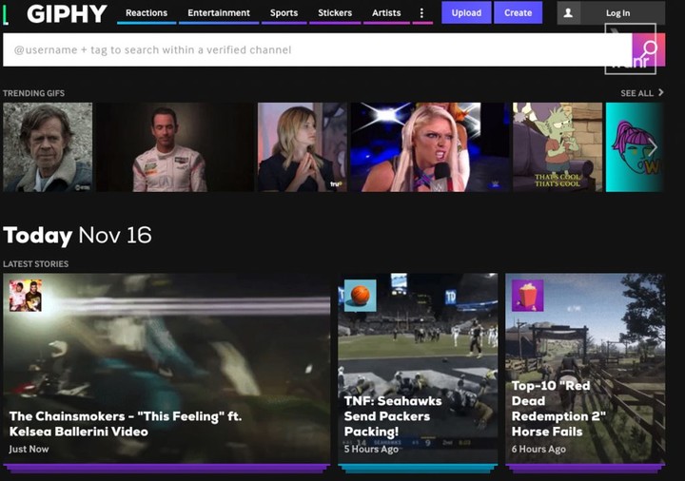Viewport: 685px width, 481px height.
Task: Focus the username and tag search field
Action: tap(318, 49)
